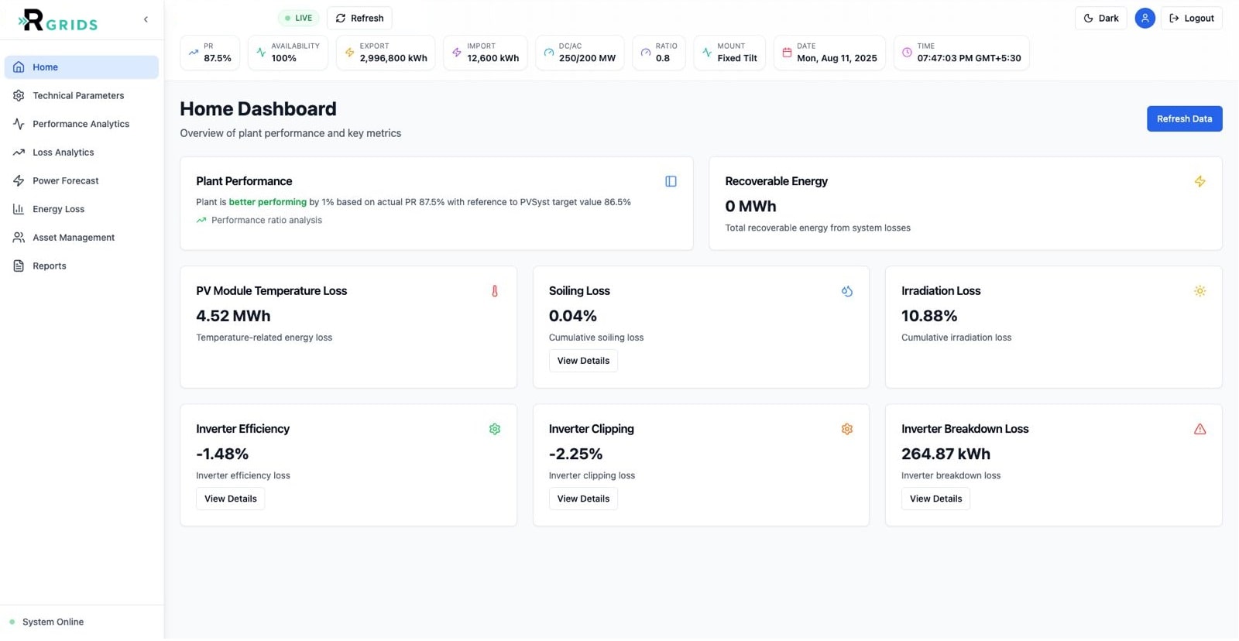This screenshot has height=641, width=1239.
Task: Go to Power Forecast page
Action: point(66,180)
